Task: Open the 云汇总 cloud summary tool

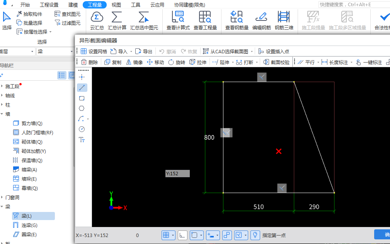Action: point(97,20)
